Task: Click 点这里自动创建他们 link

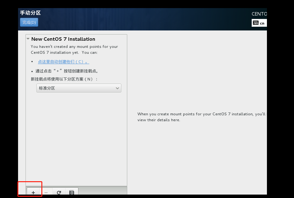Action: pos(63,62)
